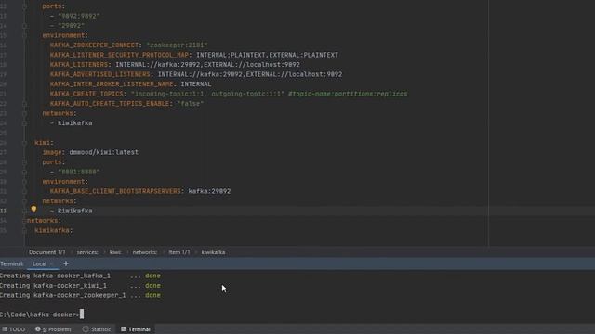Click the "9092:9092" port mapping
595x334 pixels.
[79, 16]
